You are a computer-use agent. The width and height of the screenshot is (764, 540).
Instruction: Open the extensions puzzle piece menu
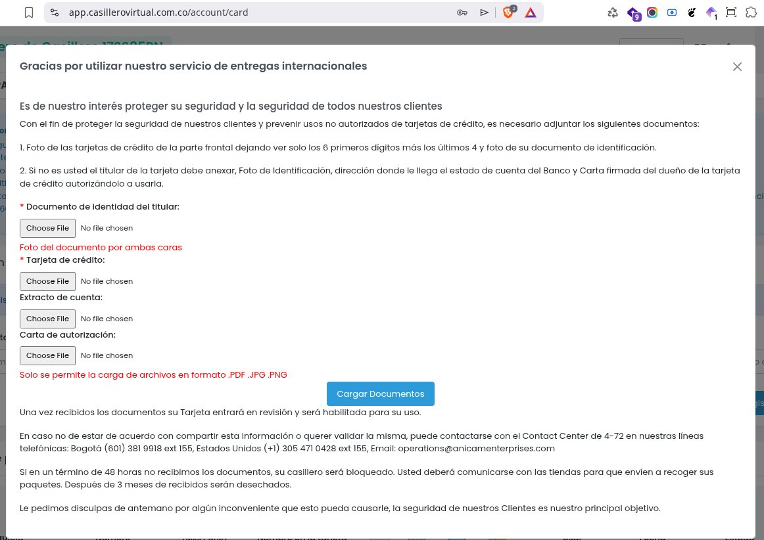pyautogui.click(x=751, y=12)
